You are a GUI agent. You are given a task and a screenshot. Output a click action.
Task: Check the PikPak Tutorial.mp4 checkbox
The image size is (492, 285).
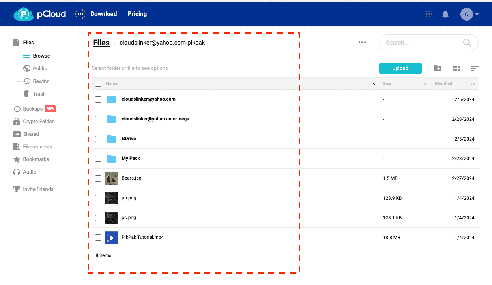point(98,238)
